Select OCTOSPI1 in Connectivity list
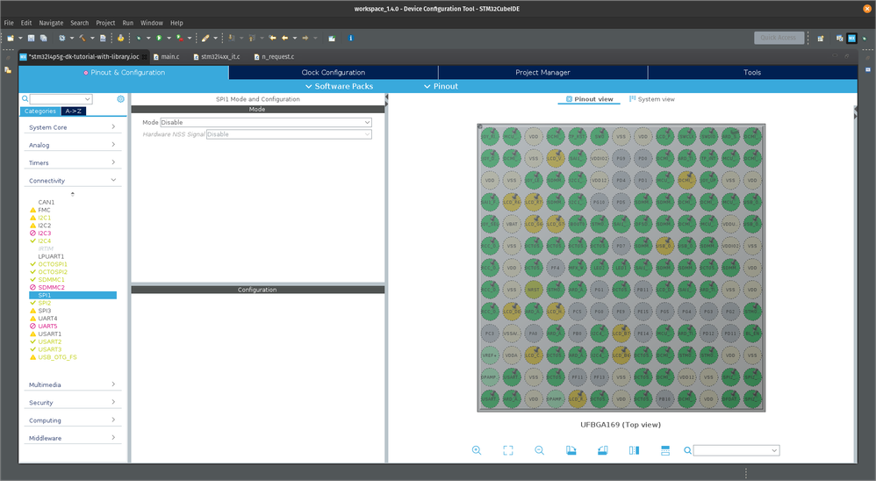This screenshot has width=876, height=481. pos(53,264)
